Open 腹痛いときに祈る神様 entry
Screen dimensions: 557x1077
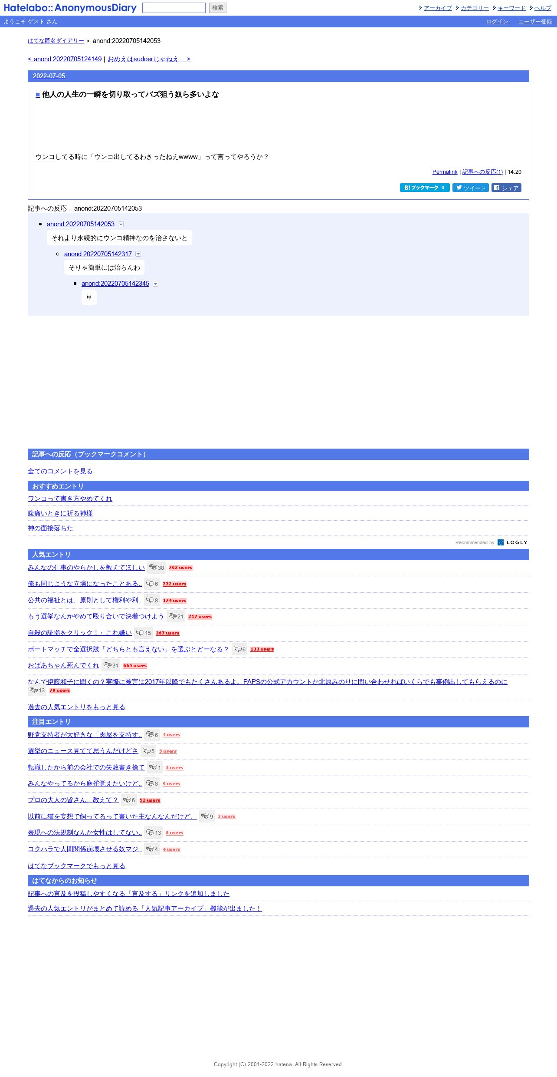point(60,513)
